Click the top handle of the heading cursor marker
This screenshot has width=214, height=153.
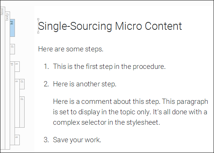click(x=38, y=19)
